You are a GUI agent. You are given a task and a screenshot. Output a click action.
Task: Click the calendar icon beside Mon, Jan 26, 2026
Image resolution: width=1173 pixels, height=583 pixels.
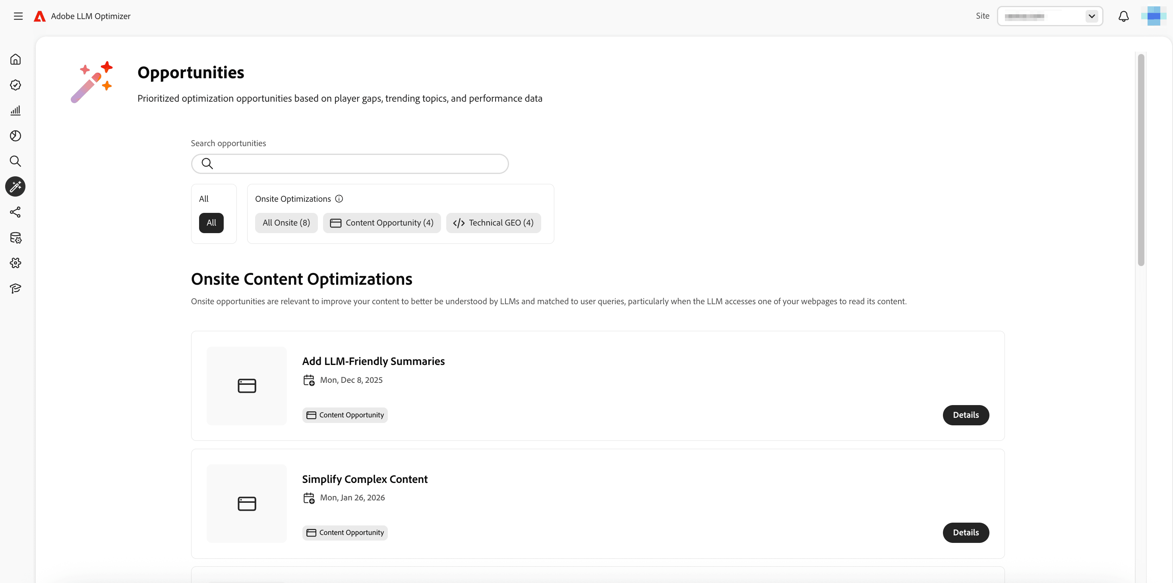[309, 498]
